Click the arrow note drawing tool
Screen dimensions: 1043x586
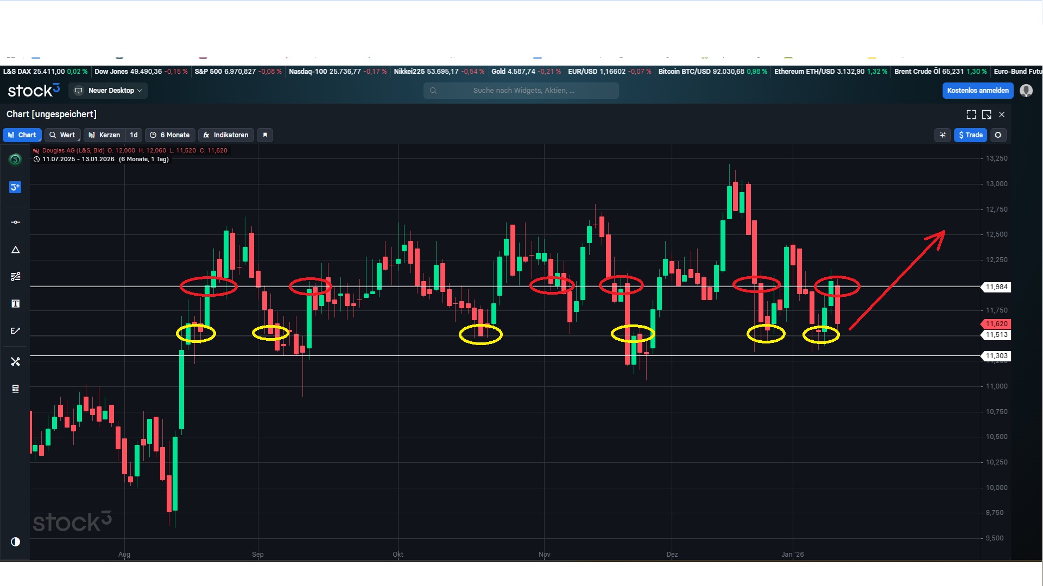[15, 330]
